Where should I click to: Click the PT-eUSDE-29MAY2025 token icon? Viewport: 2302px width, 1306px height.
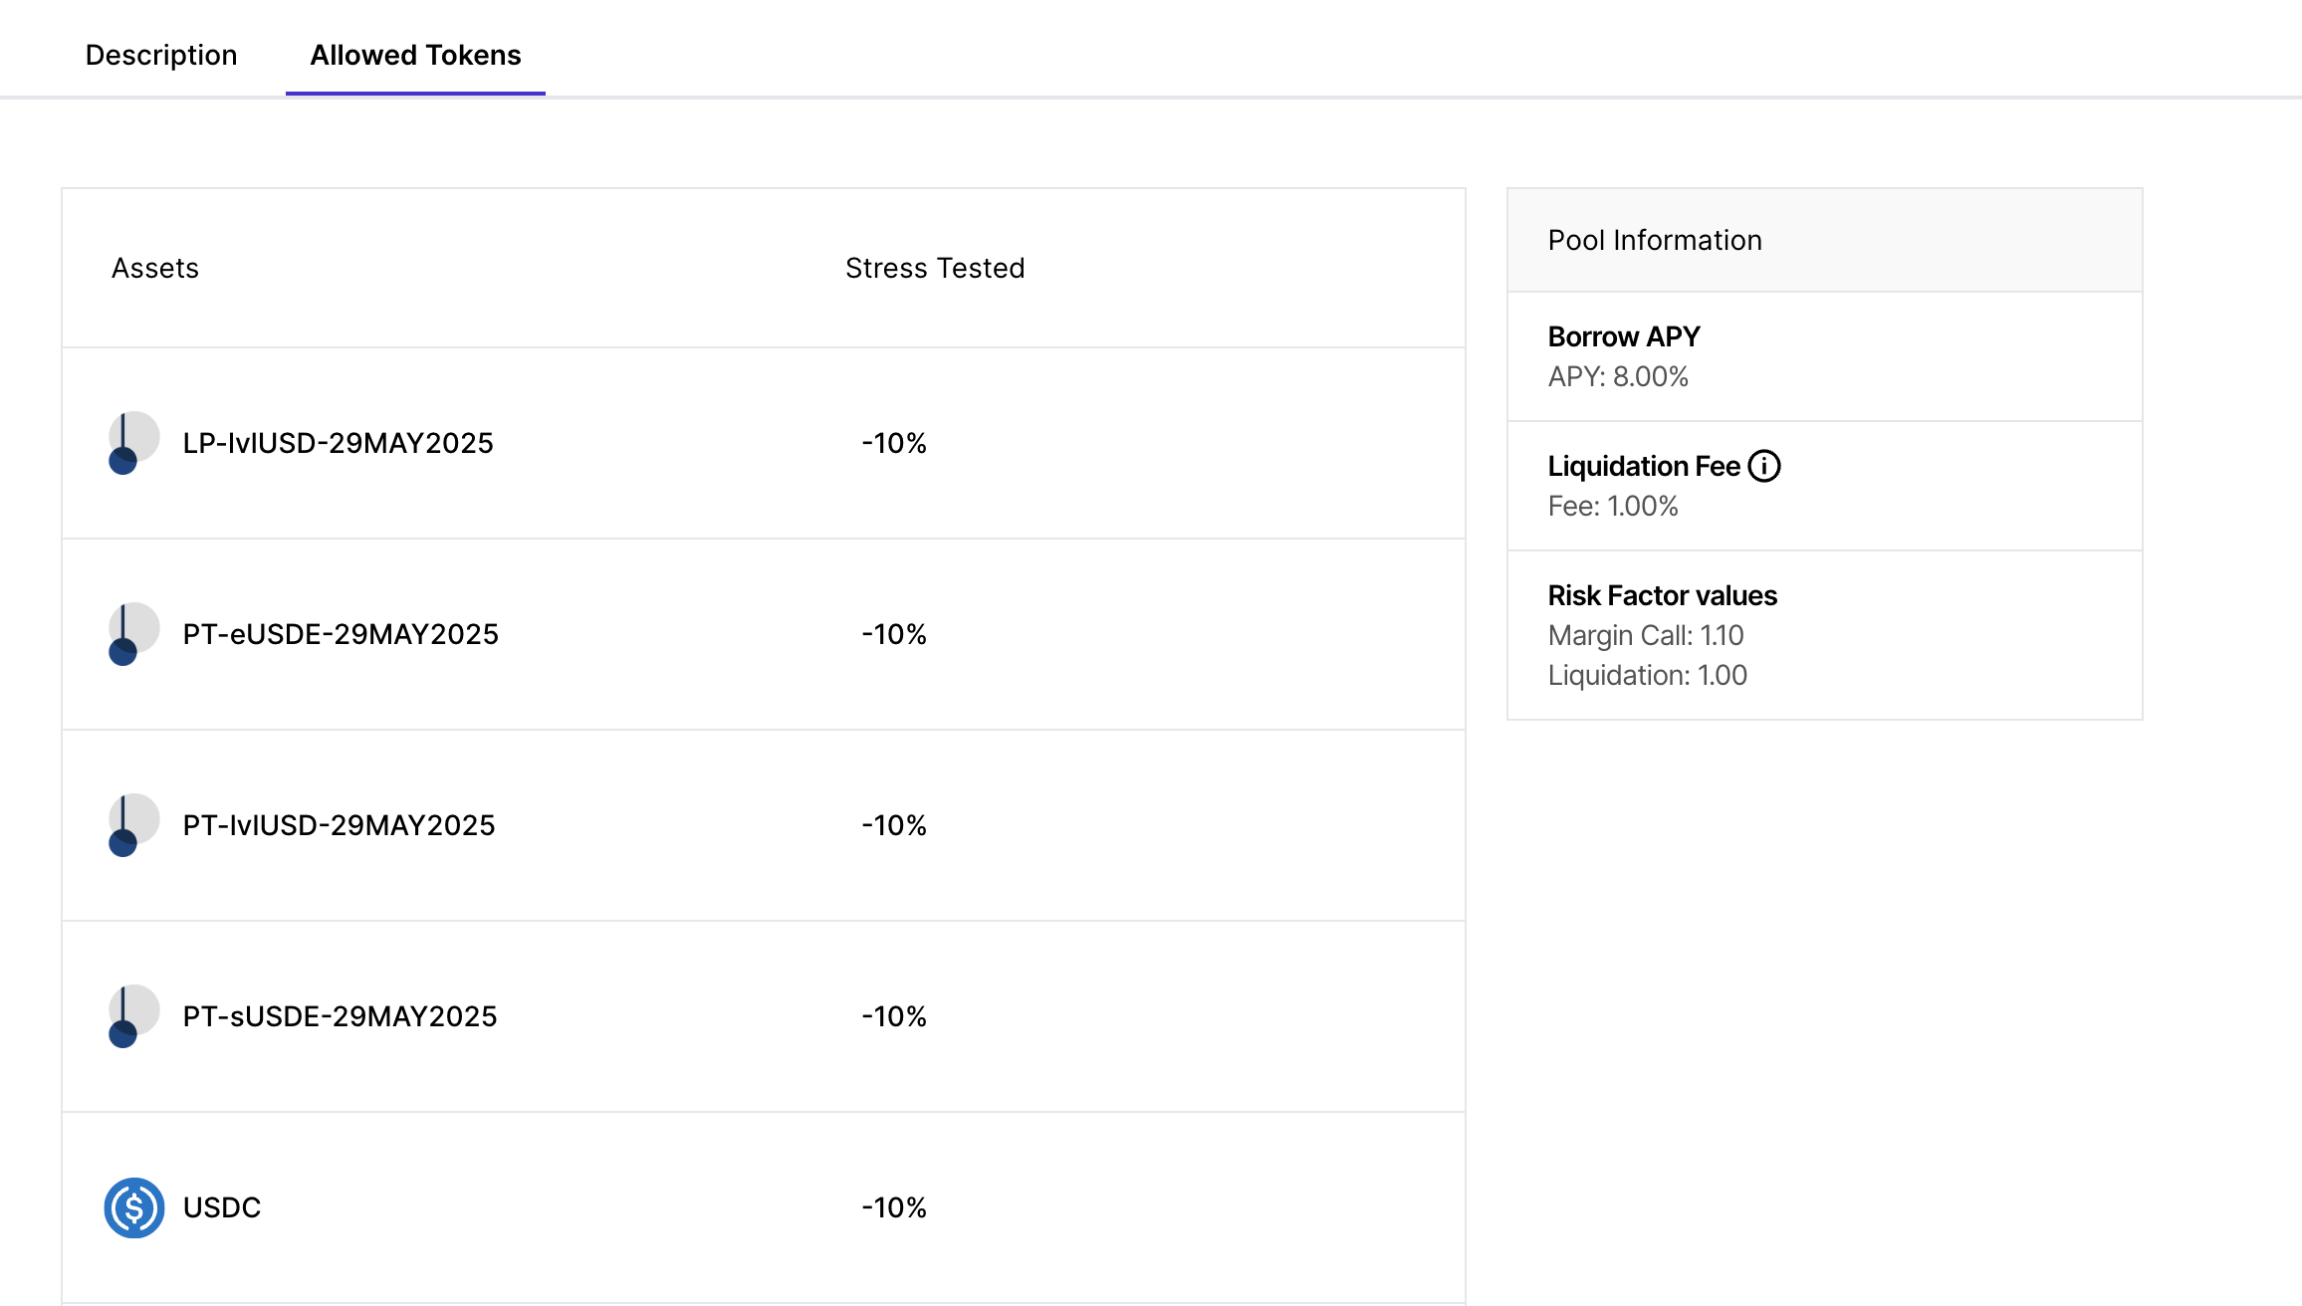[x=133, y=634]
